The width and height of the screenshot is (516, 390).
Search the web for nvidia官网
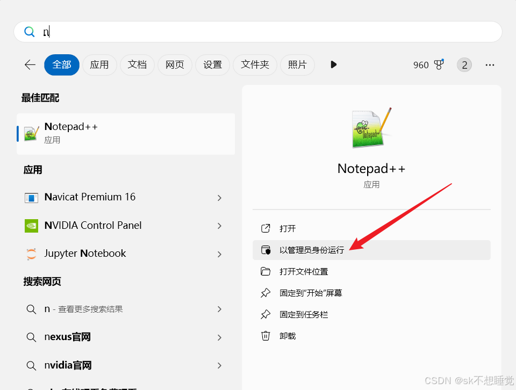coord(126,365)
